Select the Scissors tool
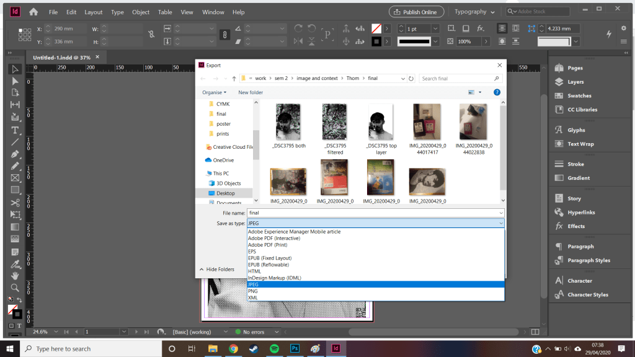 (15, 202)
